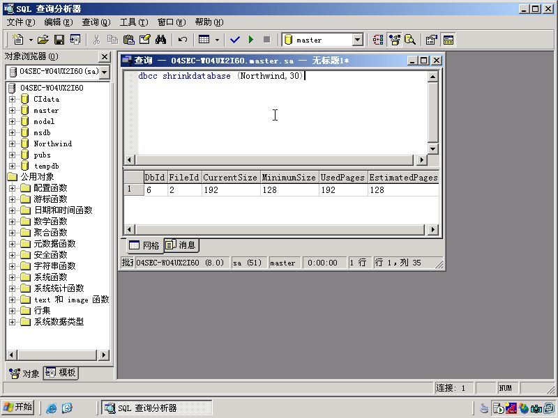558x418 pixels.
Task: Run the query with the green Execute arrow
Action: 251,40
